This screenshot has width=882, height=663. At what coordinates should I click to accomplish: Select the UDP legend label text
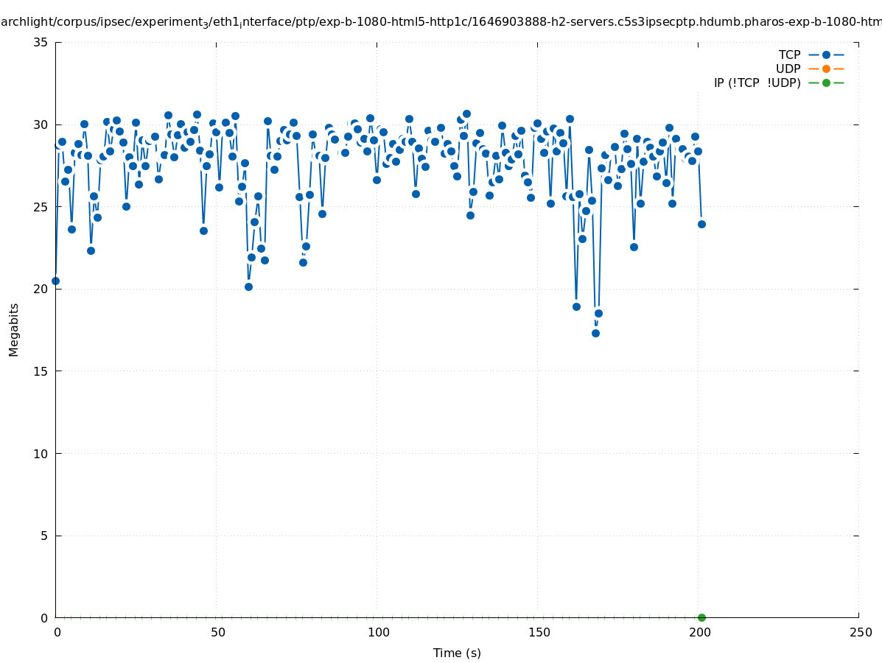788,69
